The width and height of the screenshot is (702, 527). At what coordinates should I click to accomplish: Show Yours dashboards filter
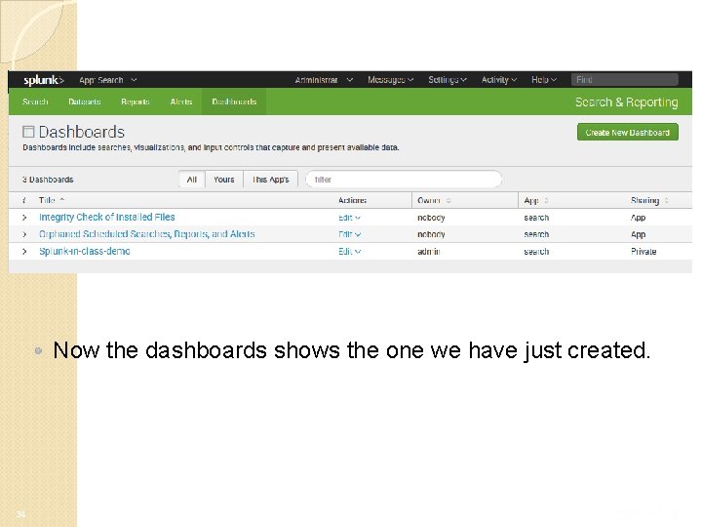click(224, 180)
